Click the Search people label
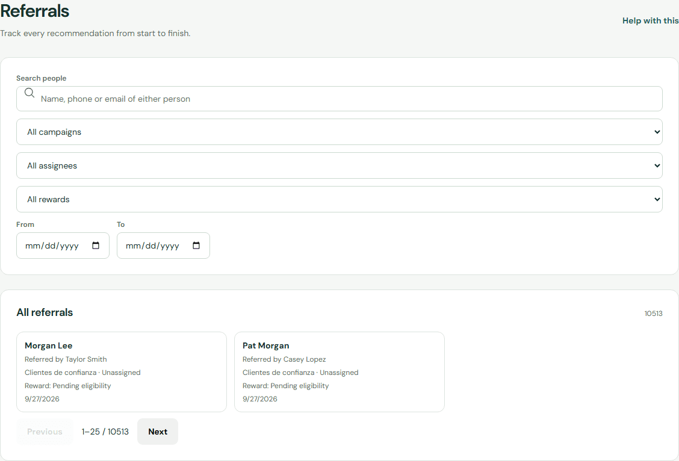 [x=42, y=78]
